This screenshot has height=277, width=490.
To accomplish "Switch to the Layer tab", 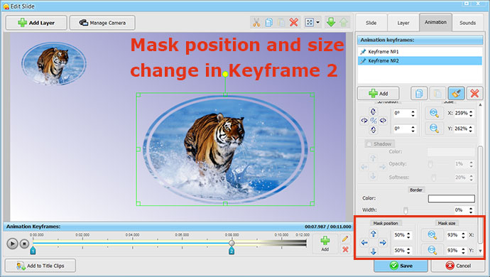I will point(403,23).
